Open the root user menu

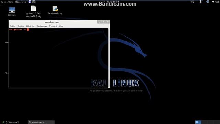coord(215,2)
